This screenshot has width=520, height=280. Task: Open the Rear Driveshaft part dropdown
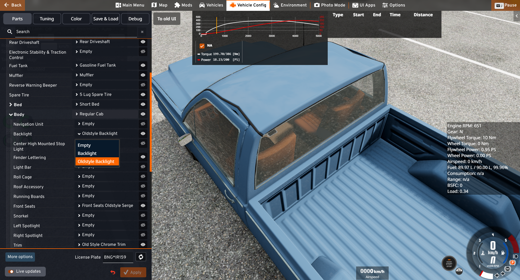click(106, 42)
